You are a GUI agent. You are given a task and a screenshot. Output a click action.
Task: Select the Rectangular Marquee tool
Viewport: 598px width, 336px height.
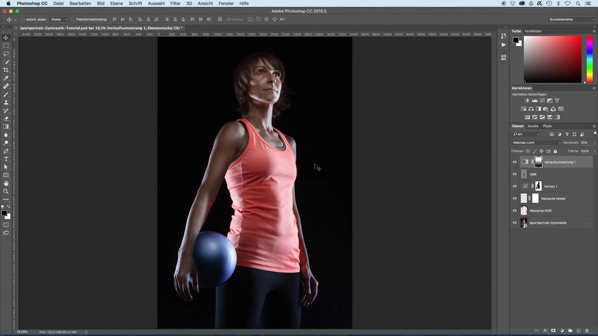tap(6, 46)
